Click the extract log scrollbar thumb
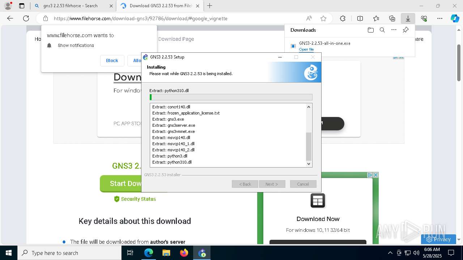Screen dimensions: 463x260 (x=309, y=147)
